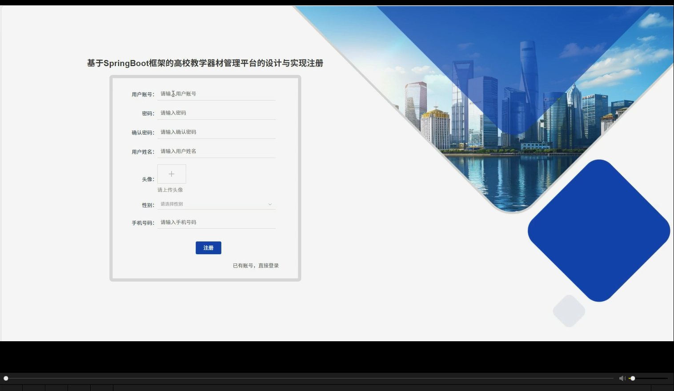Expand the 请选择性别 combo box chevron
Screen dimensions: 674x391
(270, 204)
